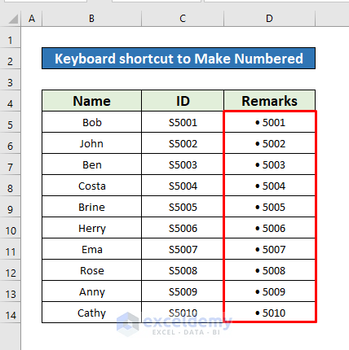This screenshot has height=350, width=349.
Task: Click the 'ID' header cell
Action: 183,101
